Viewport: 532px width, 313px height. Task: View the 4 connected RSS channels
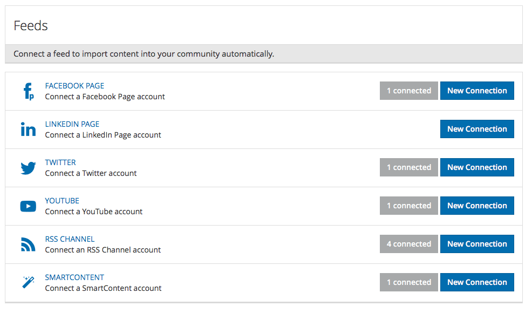(x=408, y=244)
